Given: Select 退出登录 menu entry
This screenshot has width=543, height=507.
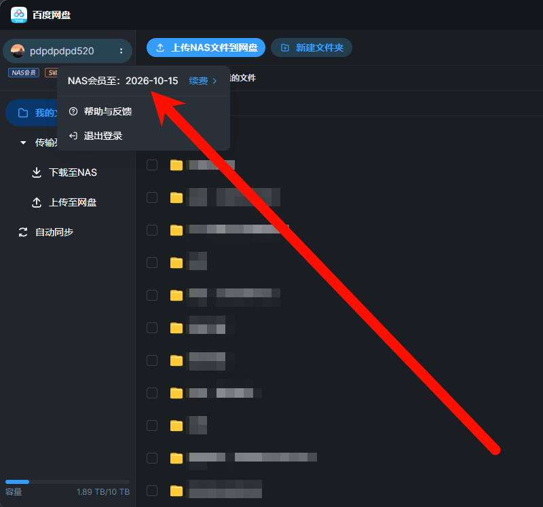Looking at the screenshot, I should tap(144, 136).
